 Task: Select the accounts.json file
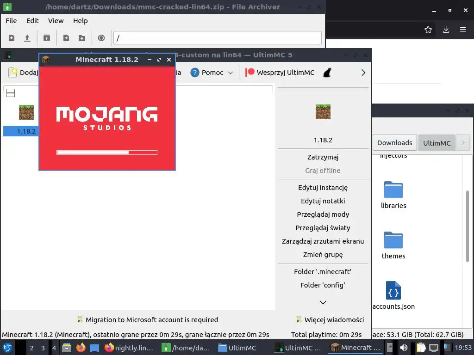(393, 295)
